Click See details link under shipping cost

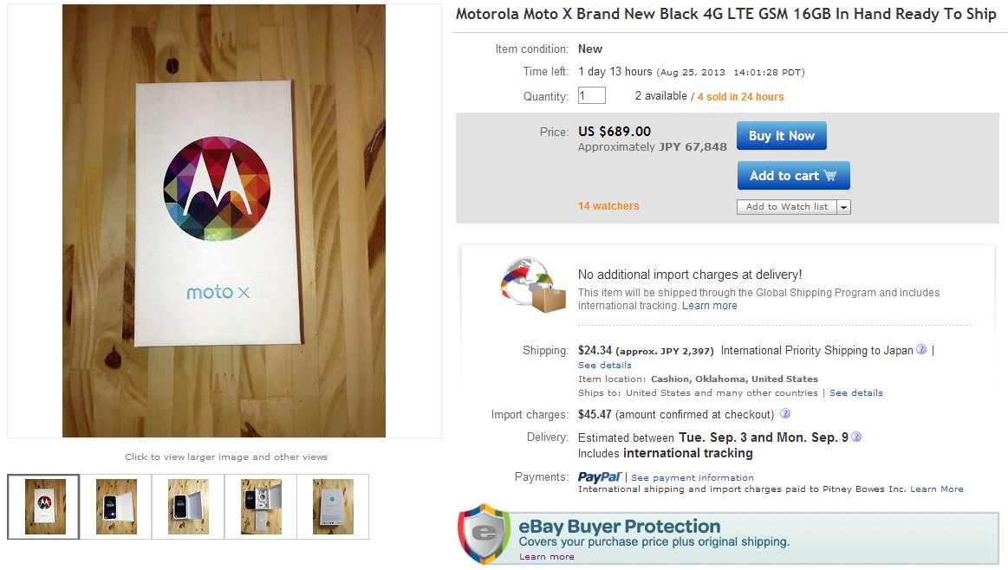tap(605, 365)
